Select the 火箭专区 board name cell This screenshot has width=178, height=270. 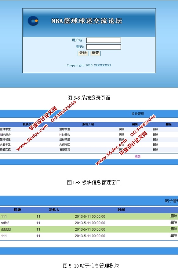coord(5,145)
